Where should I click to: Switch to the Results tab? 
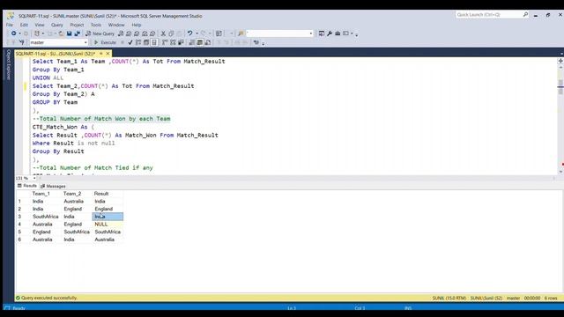point(27,186)
